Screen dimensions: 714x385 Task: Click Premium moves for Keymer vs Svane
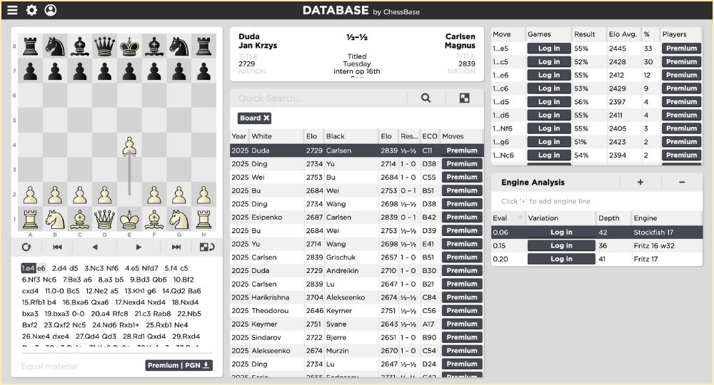tap(462, 324)
